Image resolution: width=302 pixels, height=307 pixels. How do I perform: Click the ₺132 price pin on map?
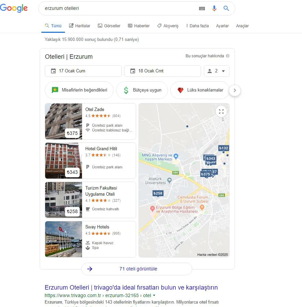point(224,148)
